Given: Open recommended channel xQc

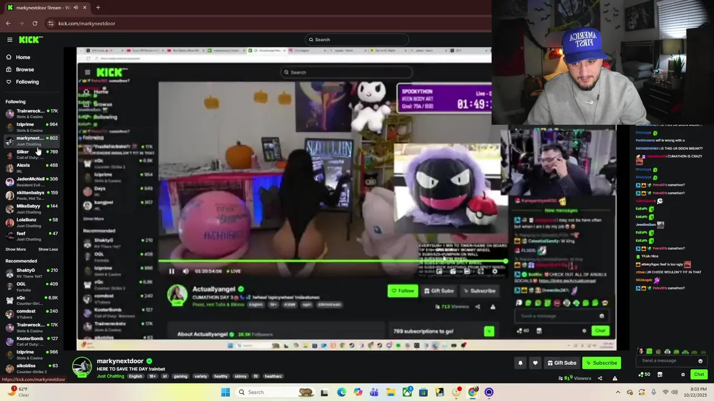Looking at the screenshot, I should 31,300.
